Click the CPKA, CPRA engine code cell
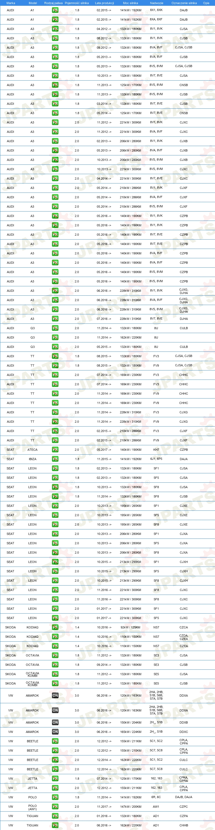Screen dimensions: 215x830 (184, 779)
